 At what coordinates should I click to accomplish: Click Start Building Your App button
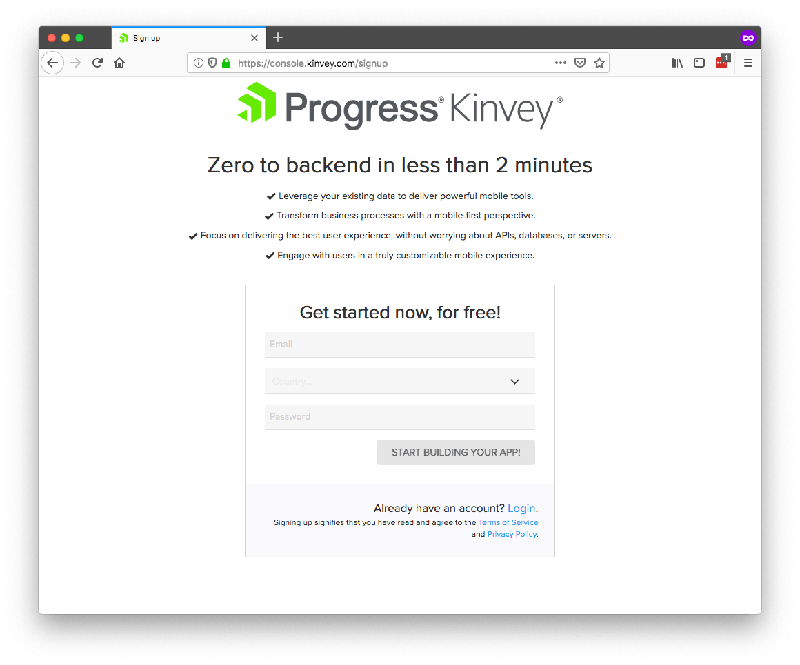(x=456, y=452)
